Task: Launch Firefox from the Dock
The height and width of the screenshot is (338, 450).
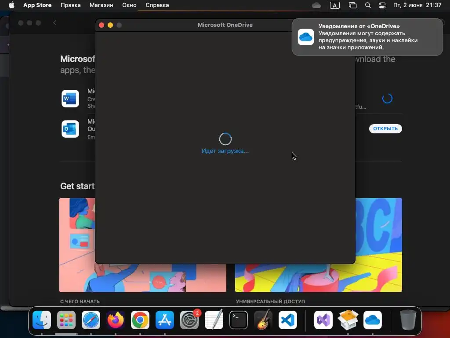Action: (116, 320)
